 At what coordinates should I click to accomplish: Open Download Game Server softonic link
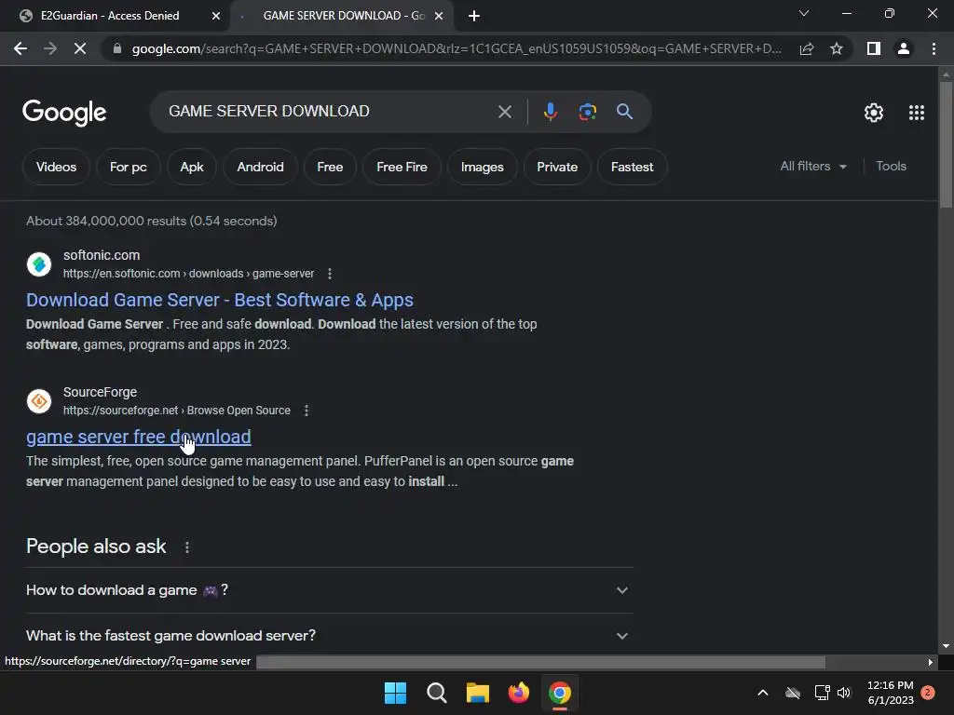tap(220, 300)
